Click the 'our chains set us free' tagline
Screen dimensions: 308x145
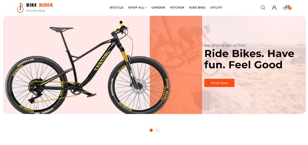click(x=225, y=45)
